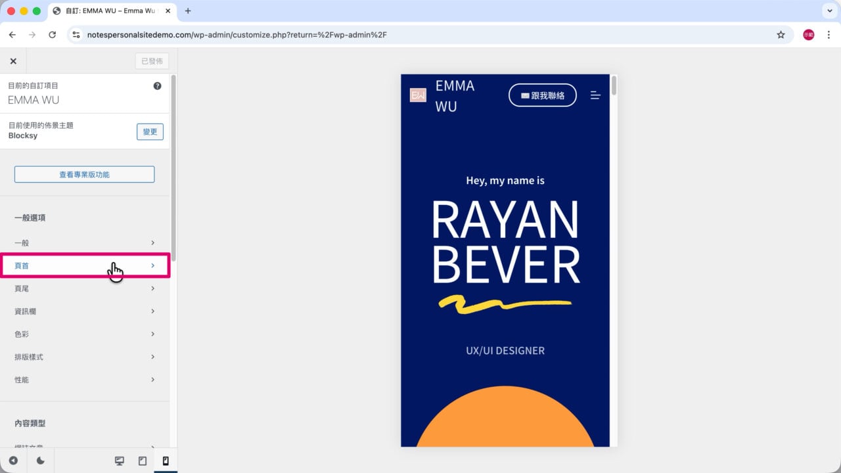Expand chevron beside 排版樣式
The height and width of the screenshot is (473, 841).
coord(152,357)
